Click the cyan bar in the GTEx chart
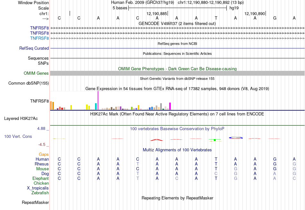The width and height of the screenshot is (305, 210). [96, 106]
